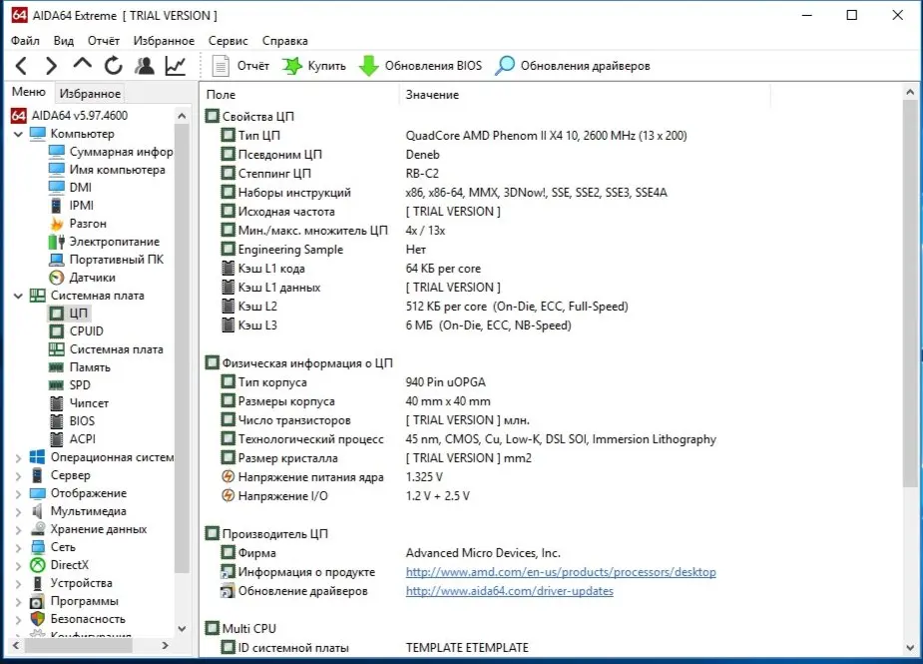Click the Значение column header
923x664 pixels.
[x=432, y=94]
